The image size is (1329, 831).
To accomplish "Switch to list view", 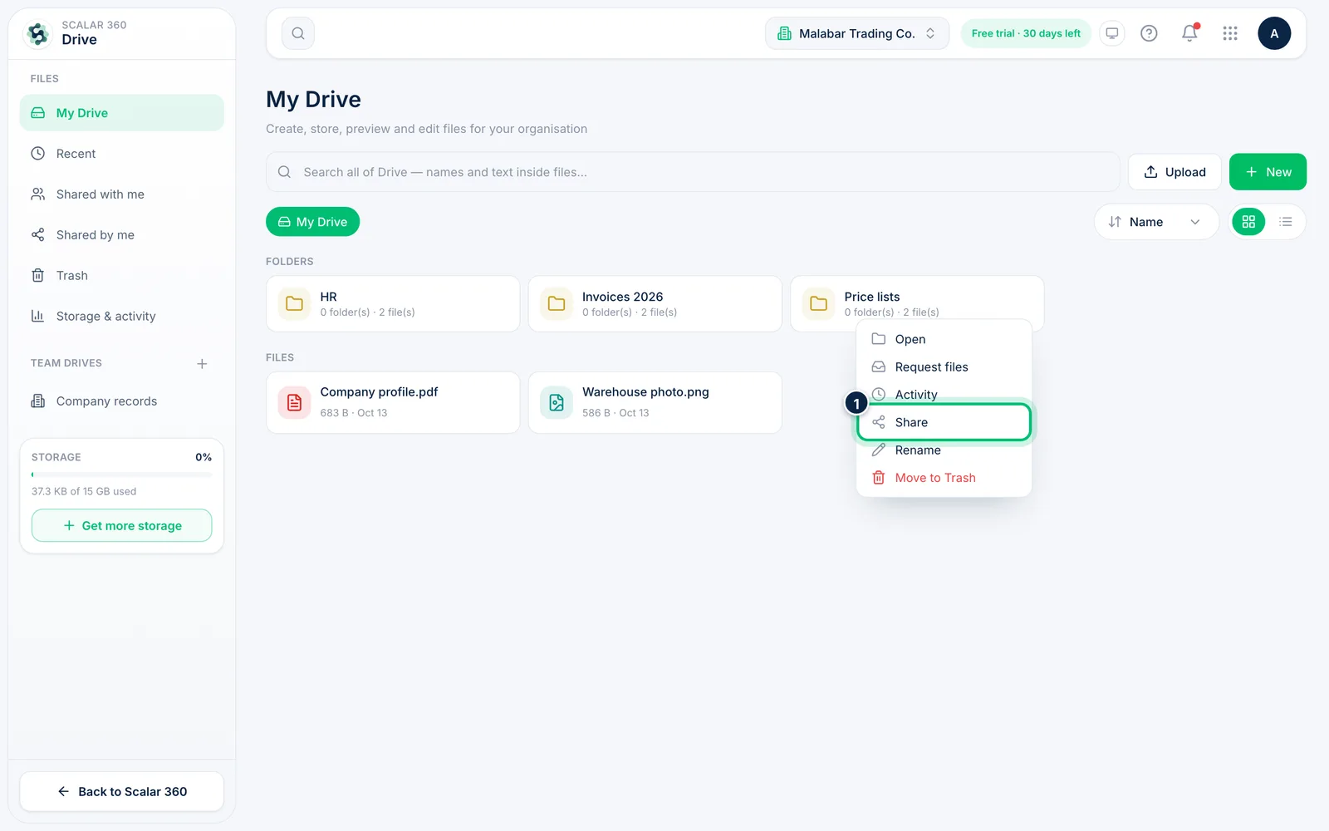I will tap(1286, 222).
